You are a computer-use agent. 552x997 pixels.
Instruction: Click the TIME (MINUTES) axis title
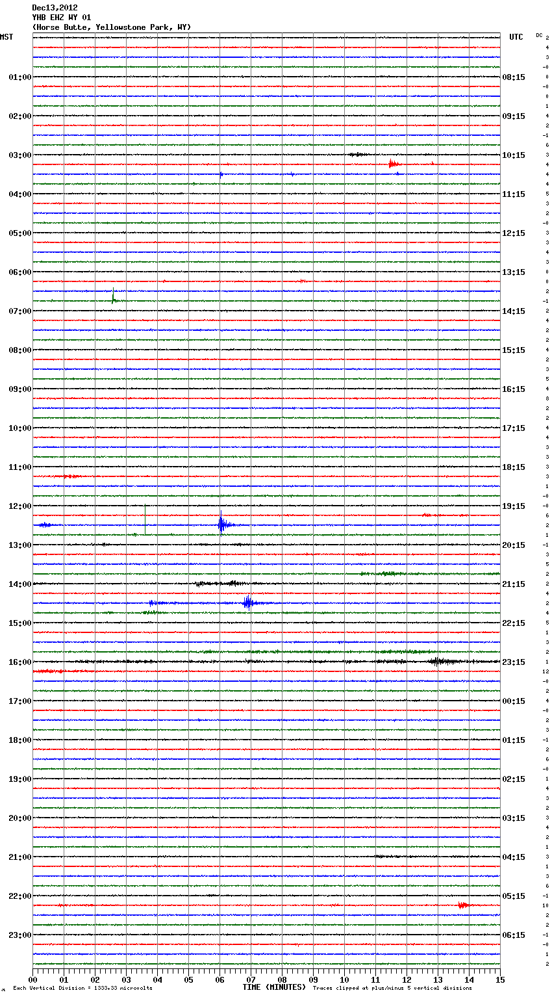point(273,987)
